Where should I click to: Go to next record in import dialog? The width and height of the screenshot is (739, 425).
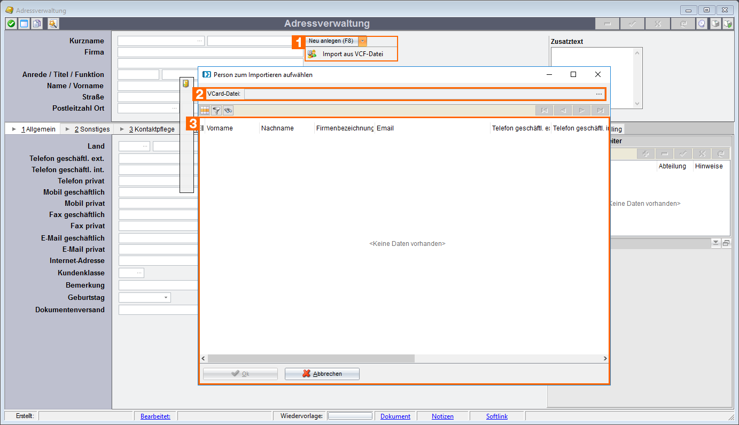point(581,111)
